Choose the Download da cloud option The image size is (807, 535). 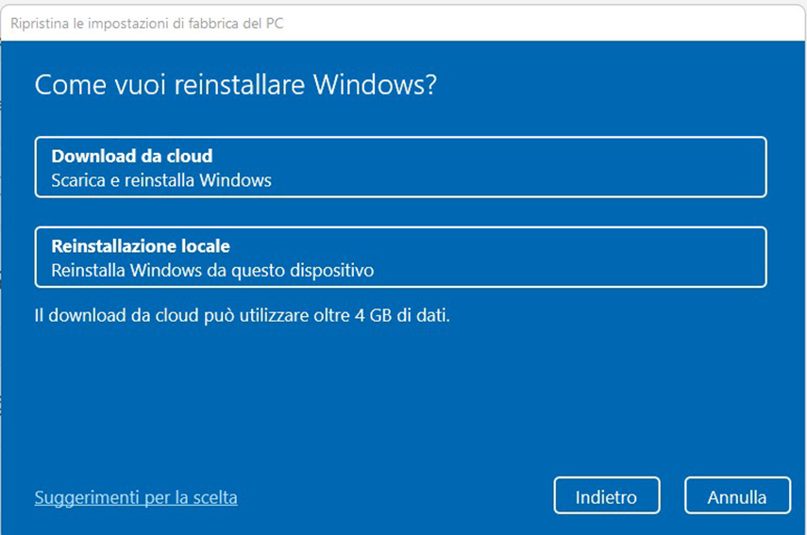400,167
